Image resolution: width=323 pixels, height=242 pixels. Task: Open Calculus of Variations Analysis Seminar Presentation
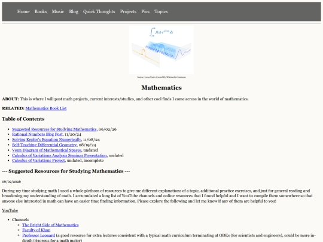pyautogui.click(x=59, y=155)
